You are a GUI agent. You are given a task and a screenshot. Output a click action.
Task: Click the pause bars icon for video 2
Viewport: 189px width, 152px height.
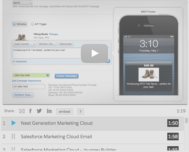pyautogui.click(x=13, y=137)
